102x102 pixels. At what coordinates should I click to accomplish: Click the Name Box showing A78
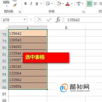tap(12, 20)
